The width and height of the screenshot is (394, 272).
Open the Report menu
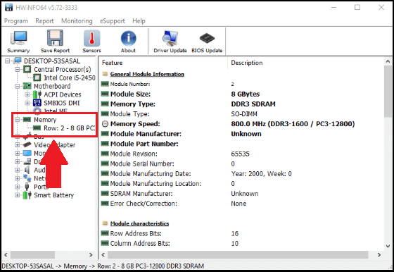44,21
